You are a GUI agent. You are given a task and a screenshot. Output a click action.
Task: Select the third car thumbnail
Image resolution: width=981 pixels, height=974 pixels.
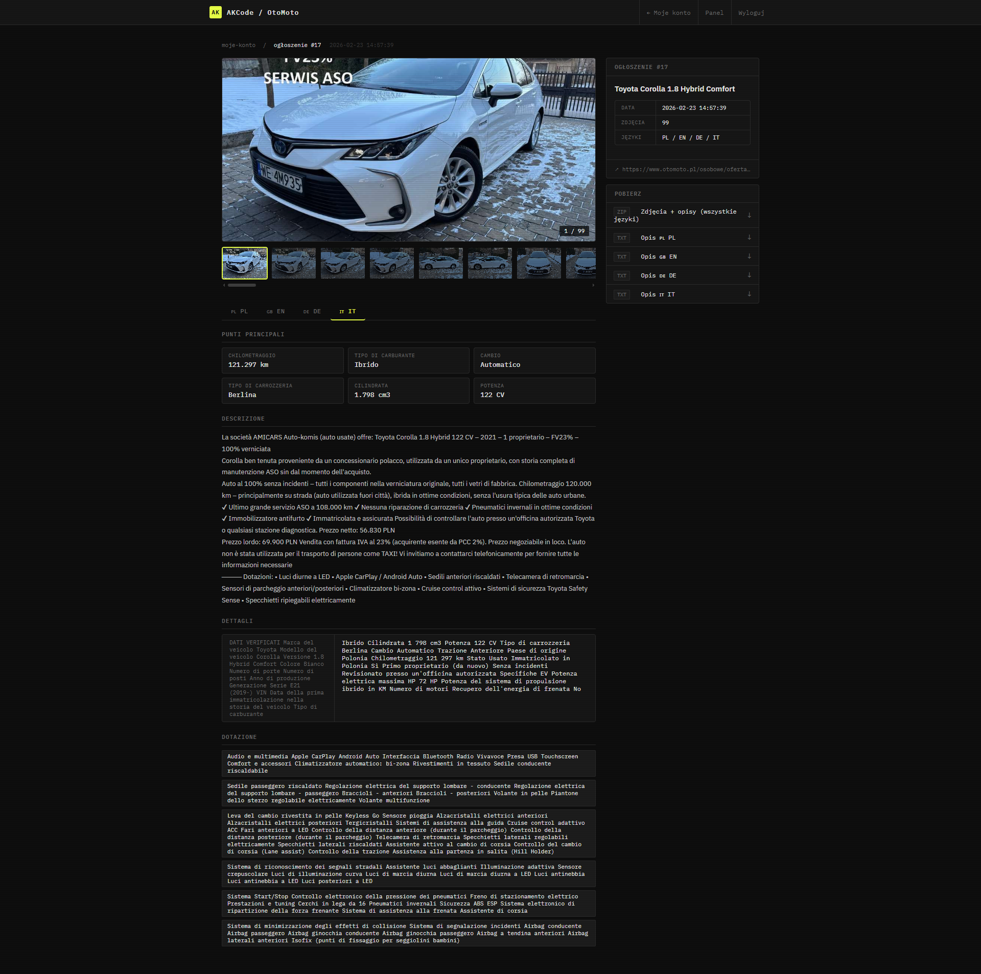click(343, 263)
